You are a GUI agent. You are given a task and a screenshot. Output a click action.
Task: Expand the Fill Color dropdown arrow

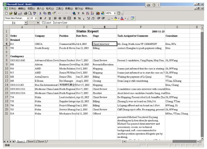[119, 18]
